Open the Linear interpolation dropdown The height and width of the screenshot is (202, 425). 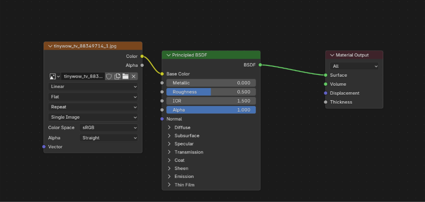[x=93, y=87]
